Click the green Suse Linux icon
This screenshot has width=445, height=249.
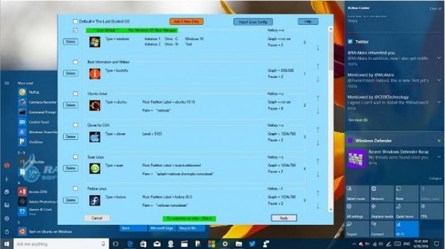pos(94,168)
